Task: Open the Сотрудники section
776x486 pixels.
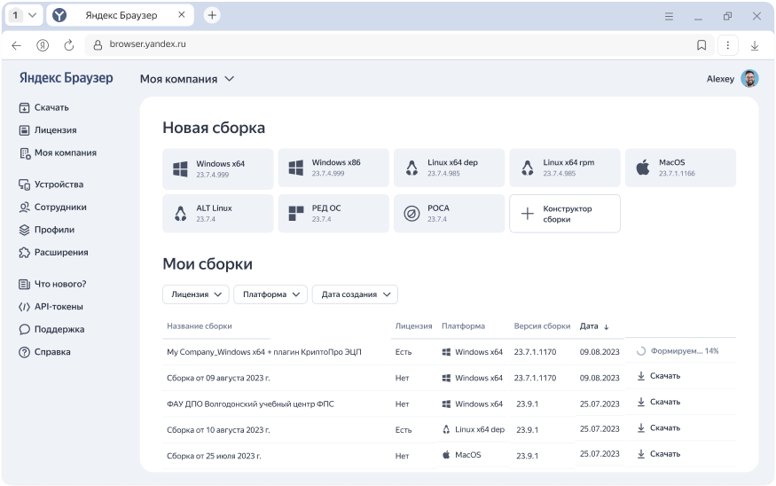Action: pos(52,208)
